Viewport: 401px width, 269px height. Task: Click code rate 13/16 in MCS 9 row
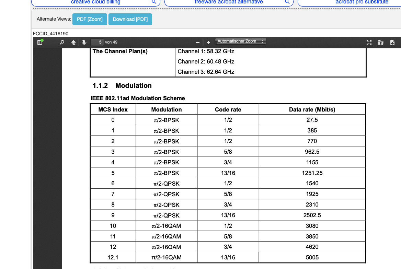(228, 215)
